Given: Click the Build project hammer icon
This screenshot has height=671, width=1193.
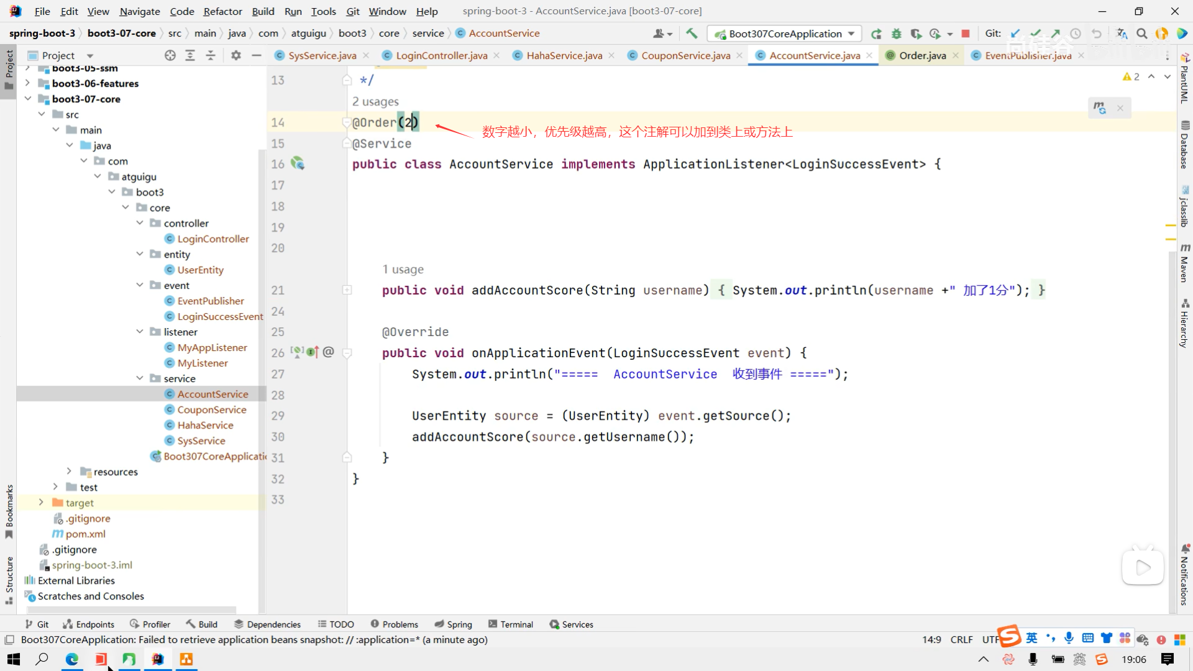Looking at the screenshot, I should [692, 34].
